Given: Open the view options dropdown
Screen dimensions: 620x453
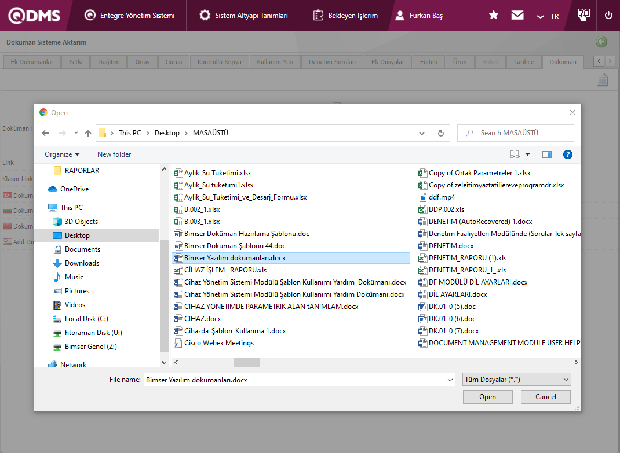Looking at the screenshot, I should coord(527,154).
